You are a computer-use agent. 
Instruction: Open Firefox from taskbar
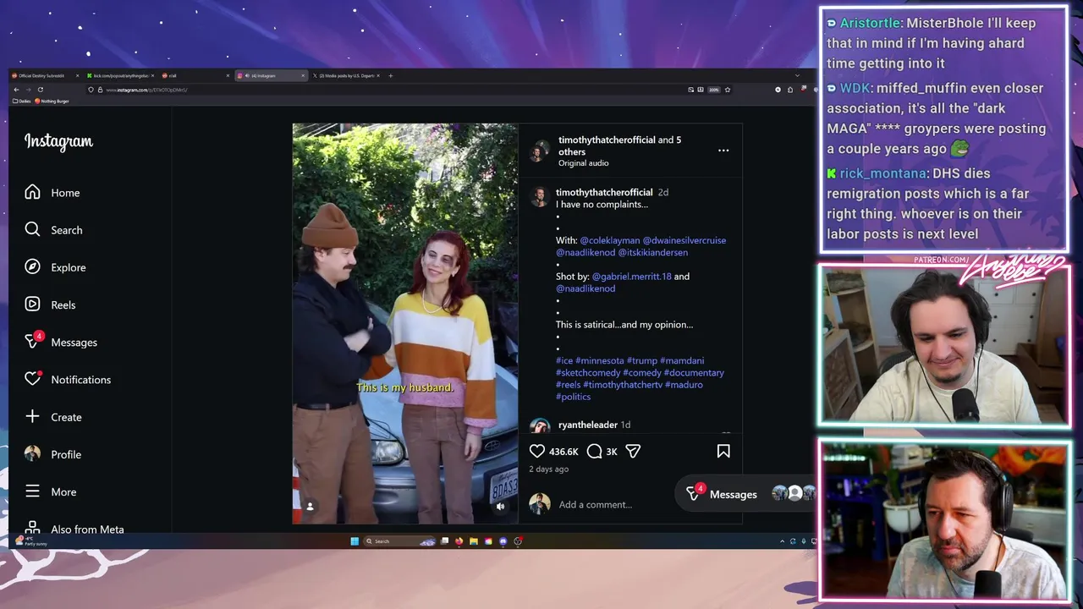point(459,541)
